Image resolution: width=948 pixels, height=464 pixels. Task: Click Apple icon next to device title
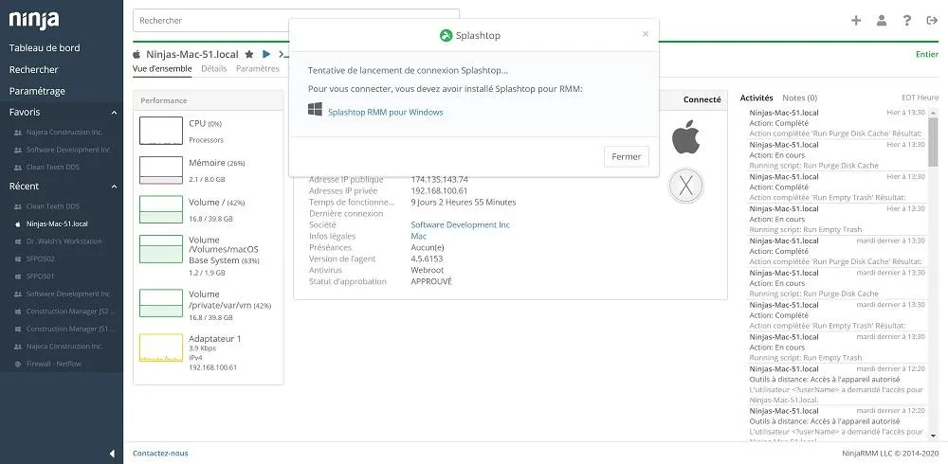pos(137,54)
